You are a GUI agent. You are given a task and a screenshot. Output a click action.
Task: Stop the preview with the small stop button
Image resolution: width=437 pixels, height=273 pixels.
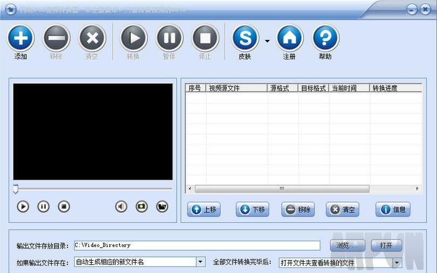point(64,207)
